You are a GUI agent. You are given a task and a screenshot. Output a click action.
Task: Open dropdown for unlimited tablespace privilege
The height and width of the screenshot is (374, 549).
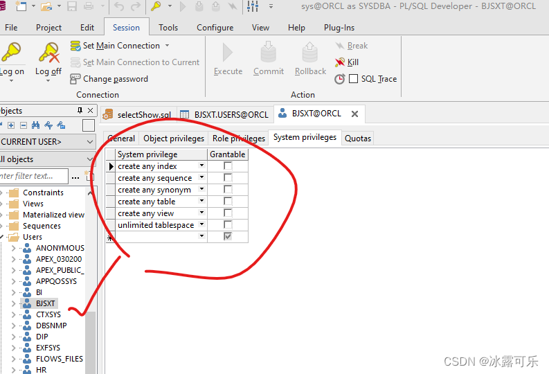[x=201, y=224]
